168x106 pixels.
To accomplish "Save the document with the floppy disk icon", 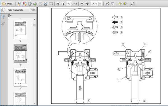I will click(x=40, y=4).
